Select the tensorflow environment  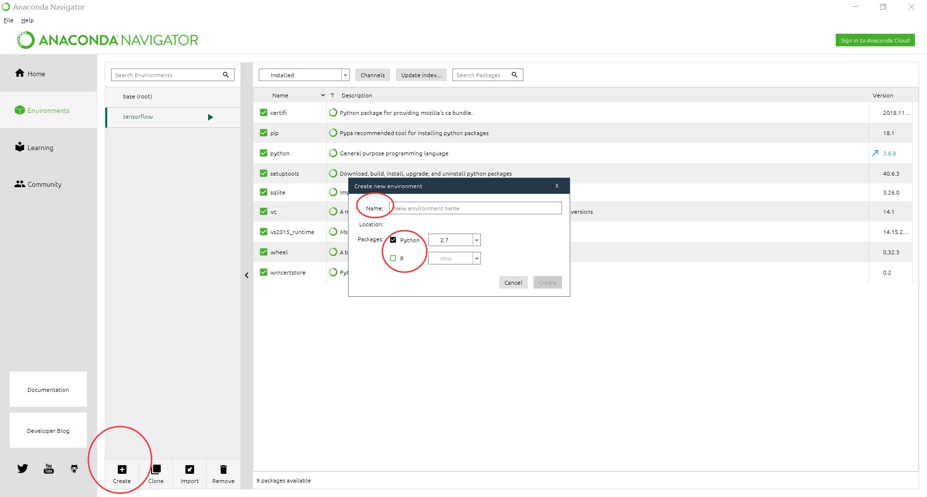173,117
